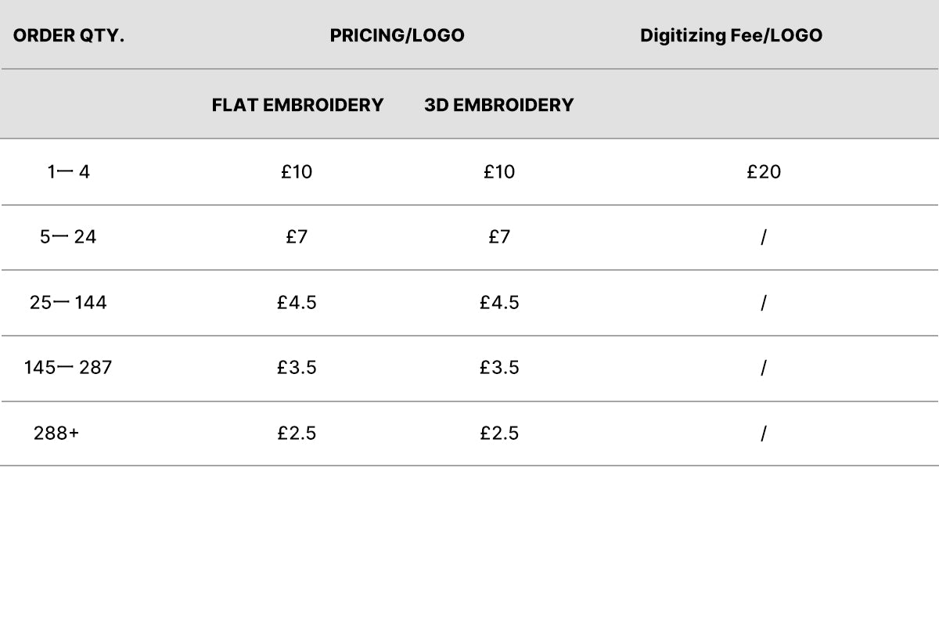Select 3D embroidery price £7

pos(499,237)
